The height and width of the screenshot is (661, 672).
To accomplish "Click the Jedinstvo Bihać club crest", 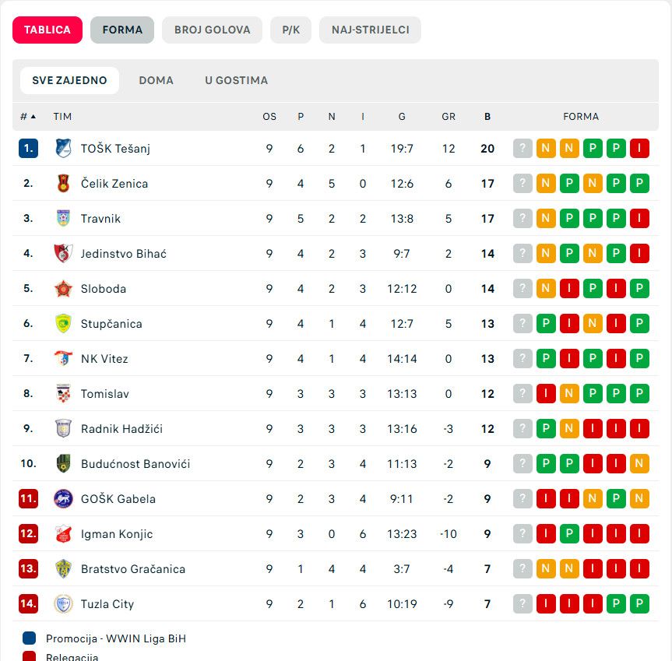I will click(63, 253).
